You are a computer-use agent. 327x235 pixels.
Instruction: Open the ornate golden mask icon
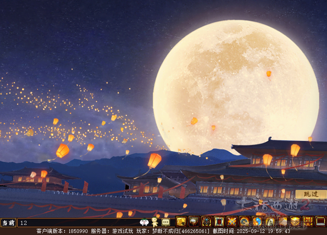tap(308, 221)
